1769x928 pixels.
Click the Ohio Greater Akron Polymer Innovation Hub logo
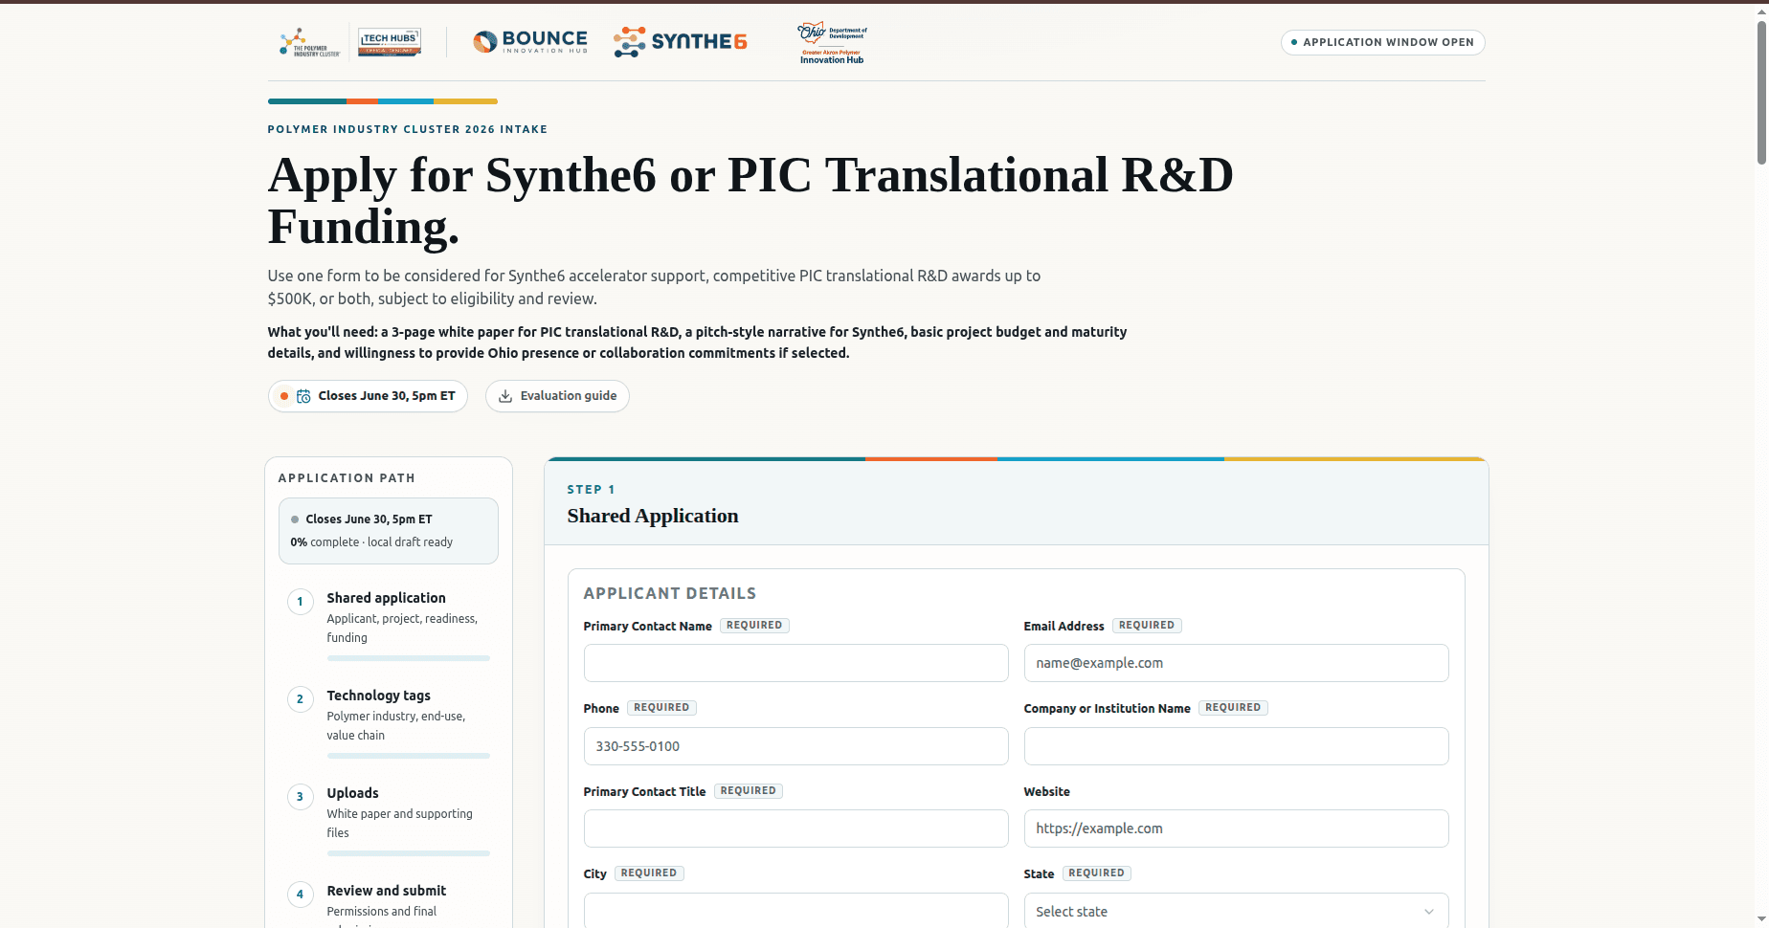(x=832, y=43)
